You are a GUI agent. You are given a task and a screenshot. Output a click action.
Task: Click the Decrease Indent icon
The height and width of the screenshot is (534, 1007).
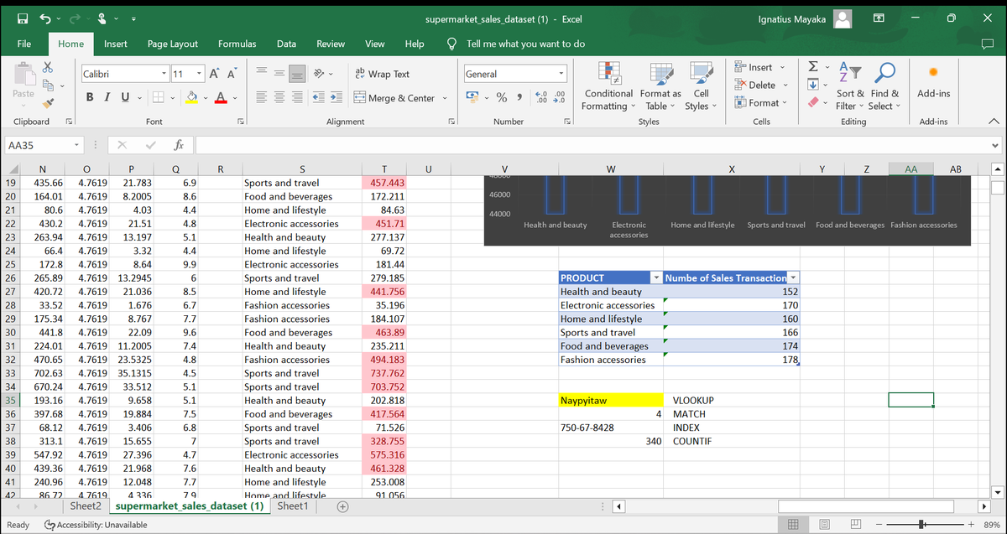tap(321, 98)
